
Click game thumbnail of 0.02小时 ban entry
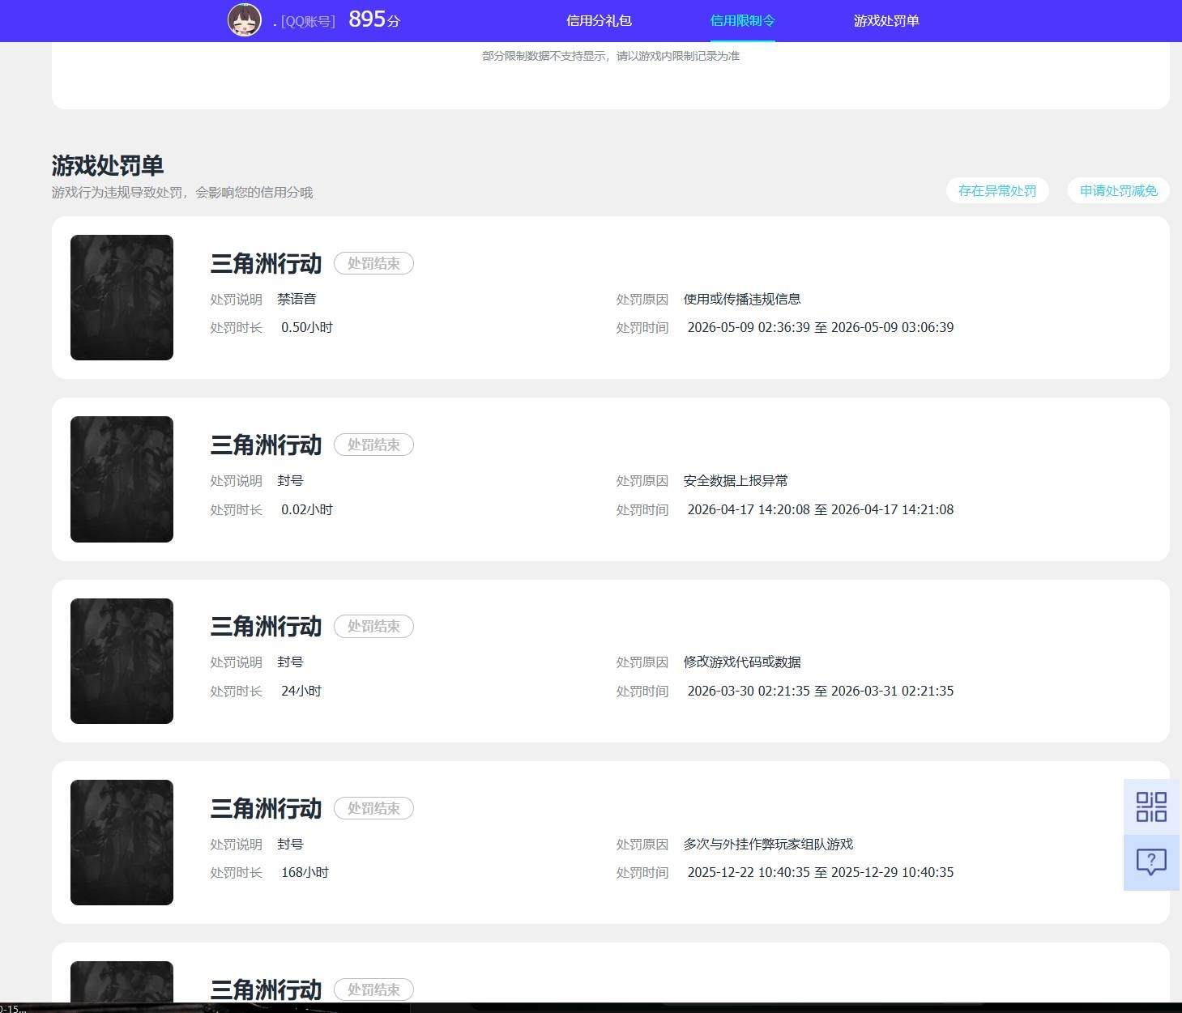122,479
